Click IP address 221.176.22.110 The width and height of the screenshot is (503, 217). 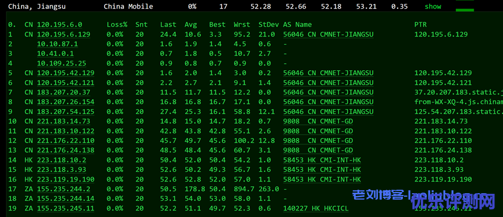tap(66, 140)
